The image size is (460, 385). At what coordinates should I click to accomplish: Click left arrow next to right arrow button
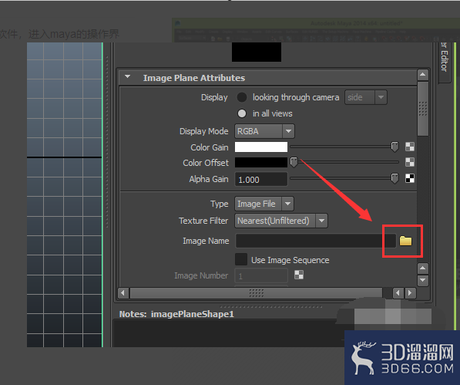point(398,292)
